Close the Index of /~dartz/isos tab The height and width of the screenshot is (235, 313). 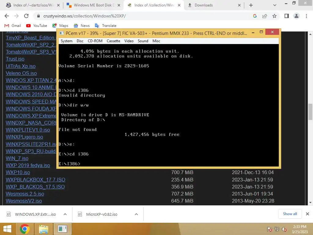(58, 5)
